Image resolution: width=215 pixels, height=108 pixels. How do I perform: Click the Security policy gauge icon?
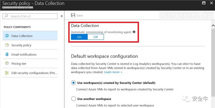[7, 45]
